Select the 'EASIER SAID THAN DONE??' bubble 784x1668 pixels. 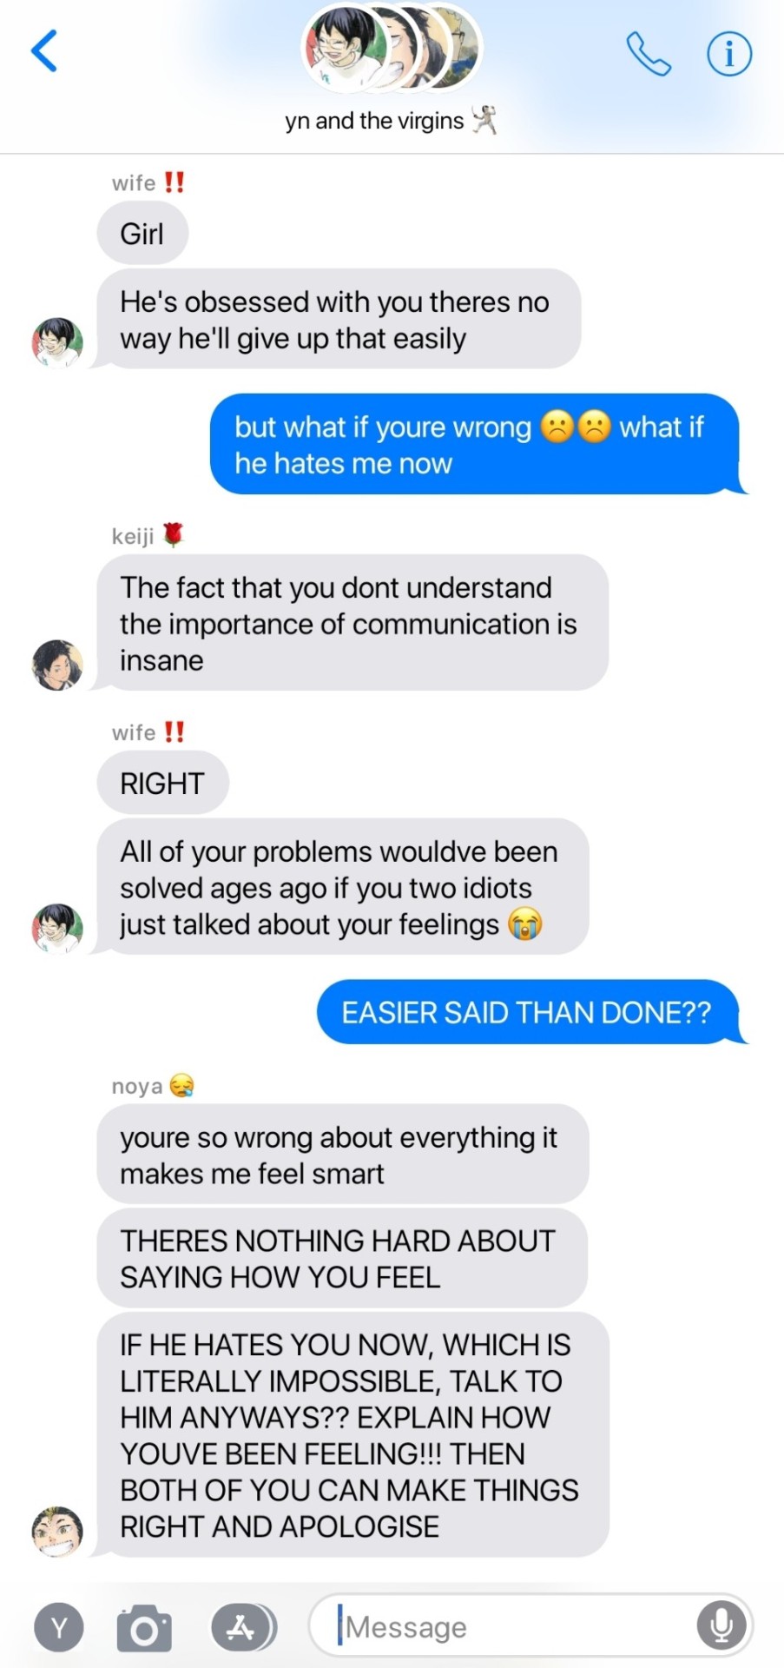527,1013
